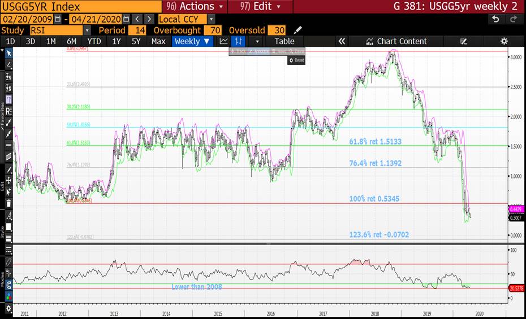Click the annotate edit icon near Chart Content
The height and width of the screenshot is (319, 526).
tap(464, 41)
